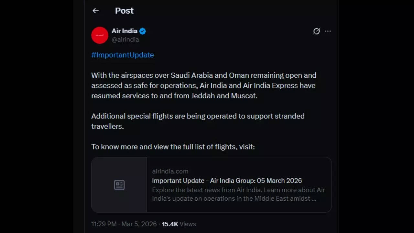Click the 'Post' page heading

tap(124, 11)
